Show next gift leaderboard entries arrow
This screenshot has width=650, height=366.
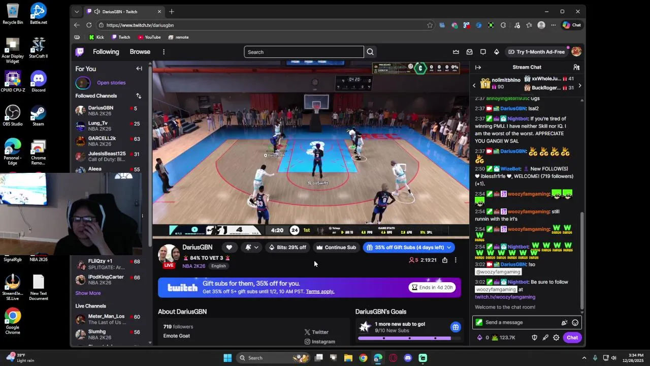click(x=579, y=86)
